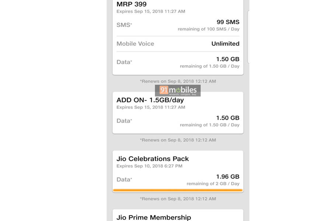This screenshot has height=221, width=332.
Task: Click the Unlimited value for Mobile Voice
Action: tap(225, 43)
